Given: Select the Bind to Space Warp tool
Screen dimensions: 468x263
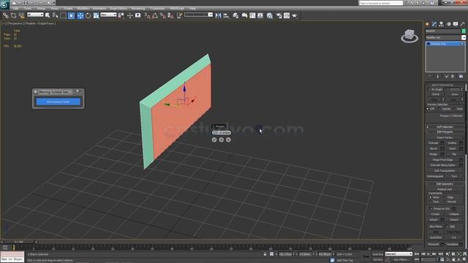Looking at the screenshot, I should [21, 15].
